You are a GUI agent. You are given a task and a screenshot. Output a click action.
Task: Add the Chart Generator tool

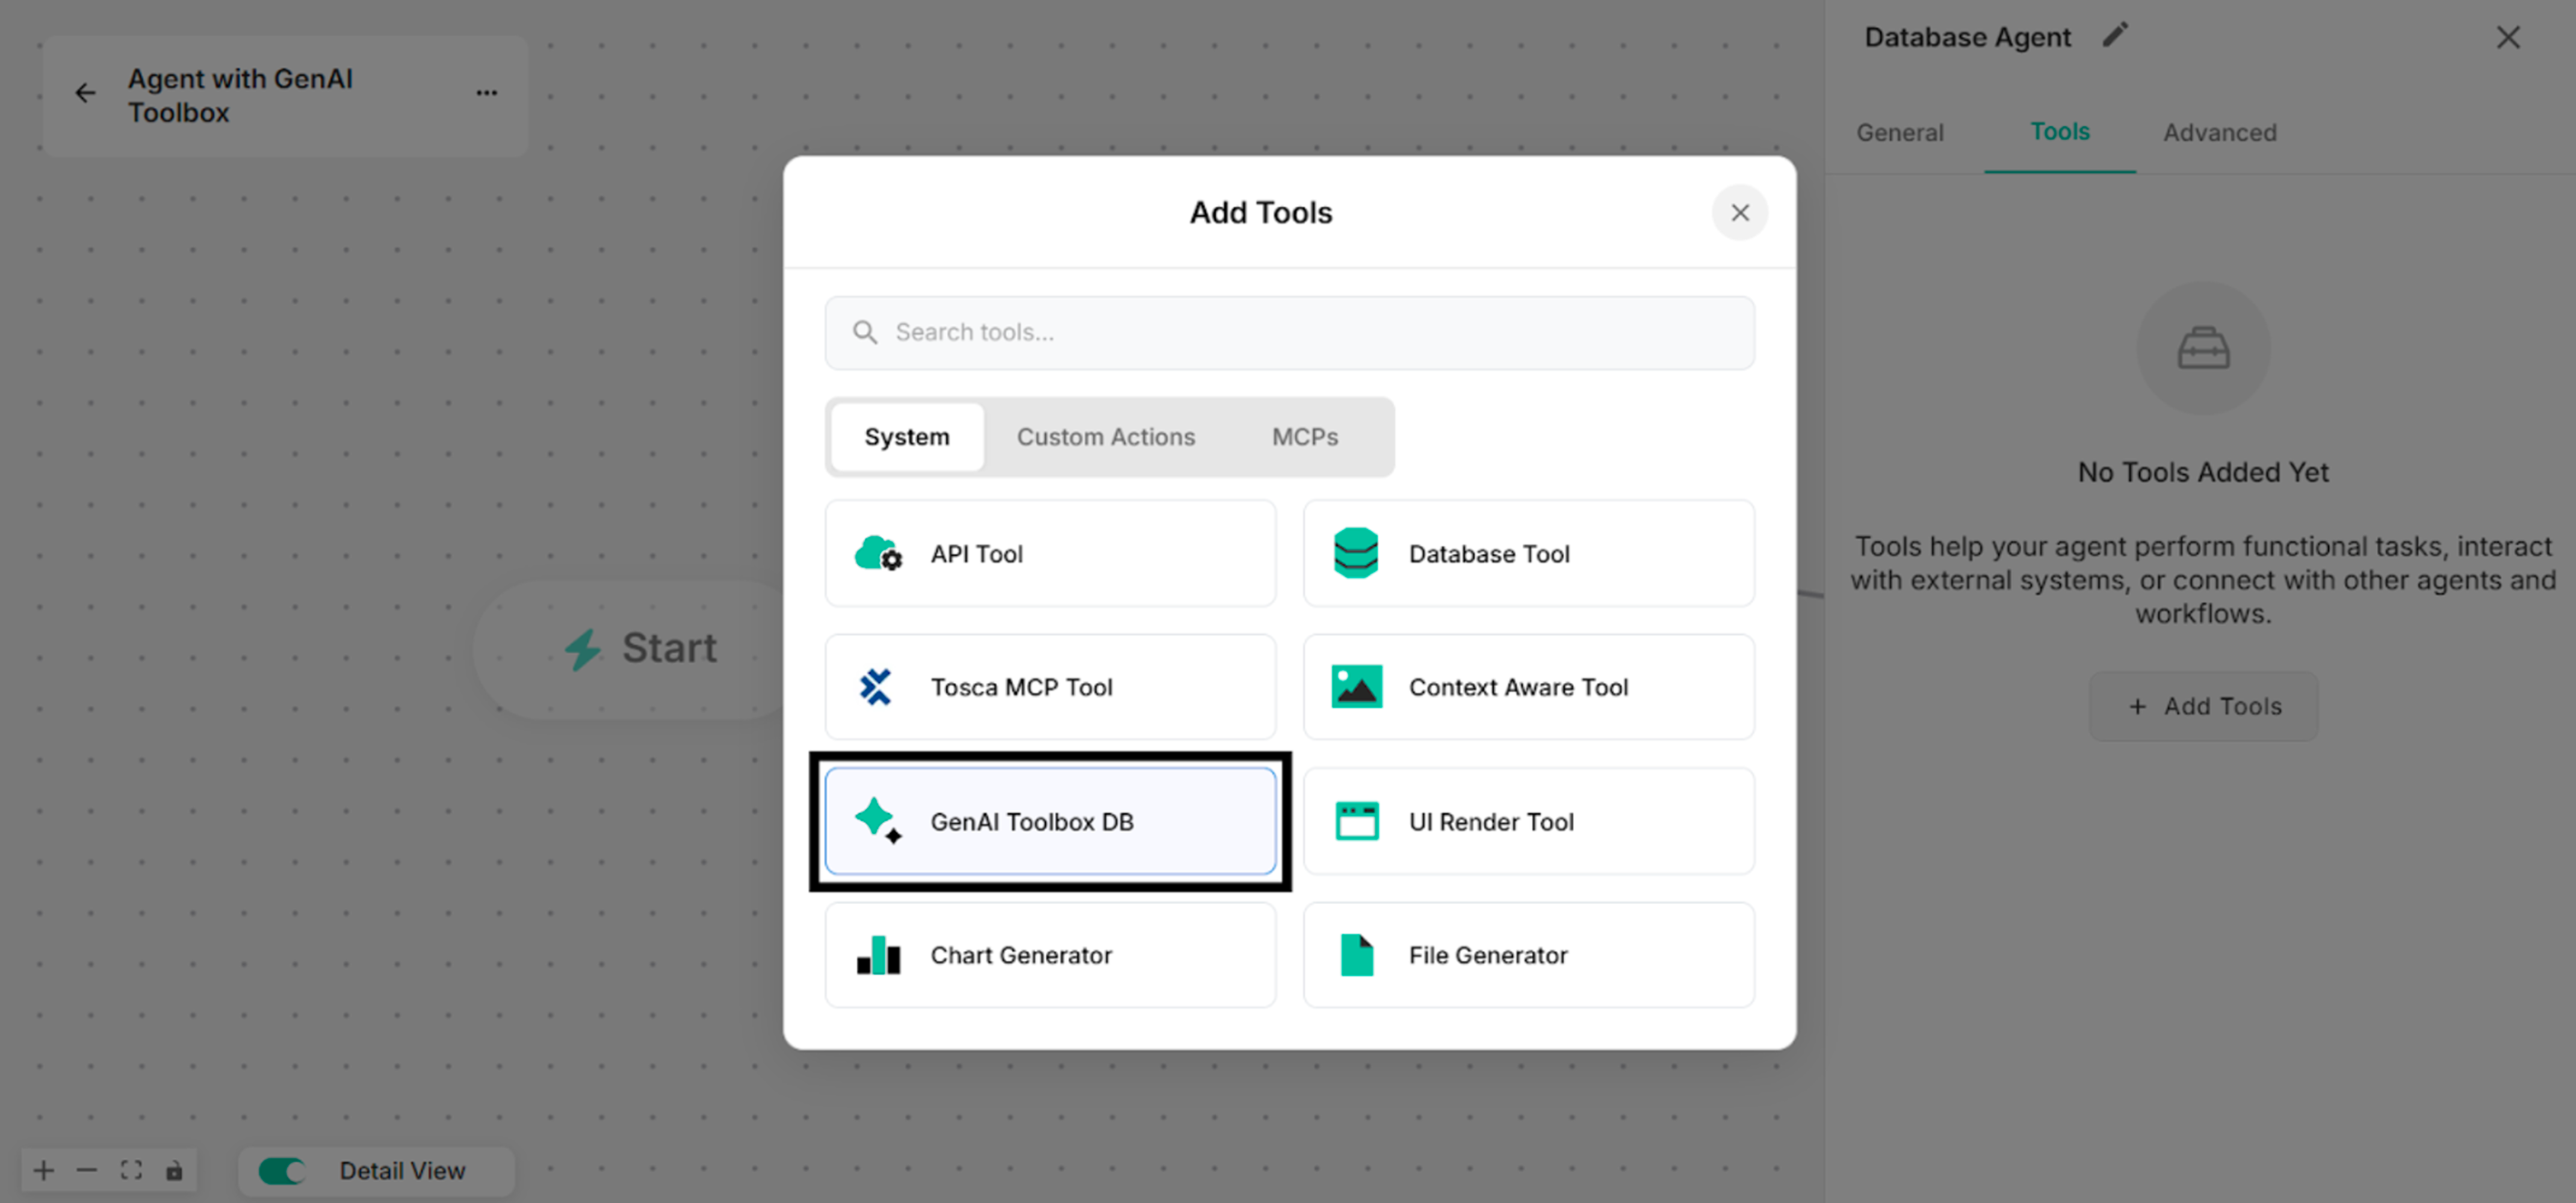pos(1050,955)
